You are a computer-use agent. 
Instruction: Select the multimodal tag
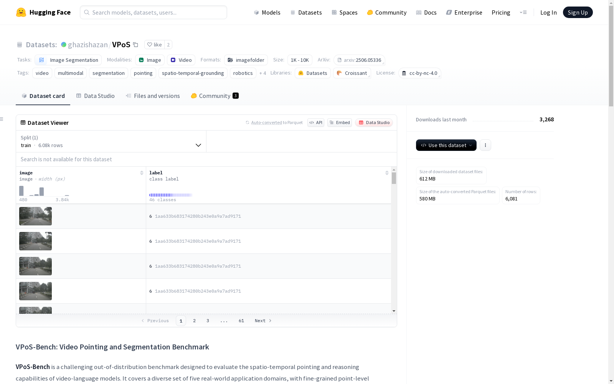71,73
